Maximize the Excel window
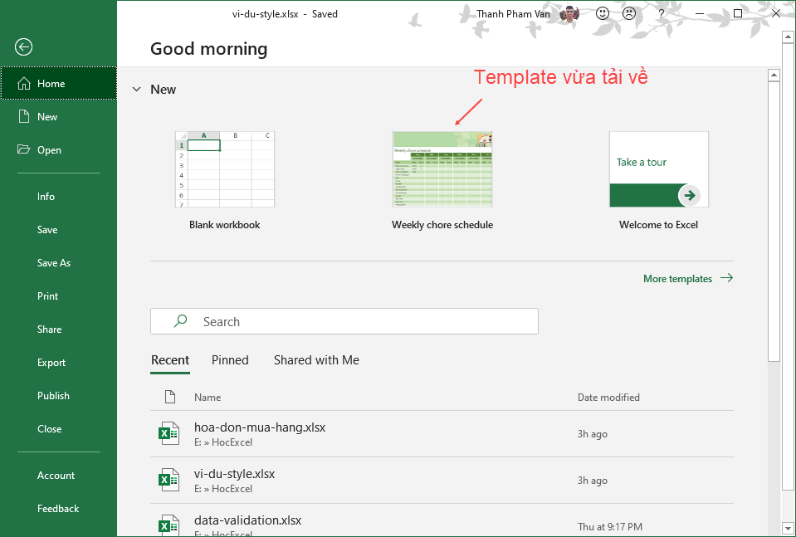Screen dimensions: 796x537 738,14
